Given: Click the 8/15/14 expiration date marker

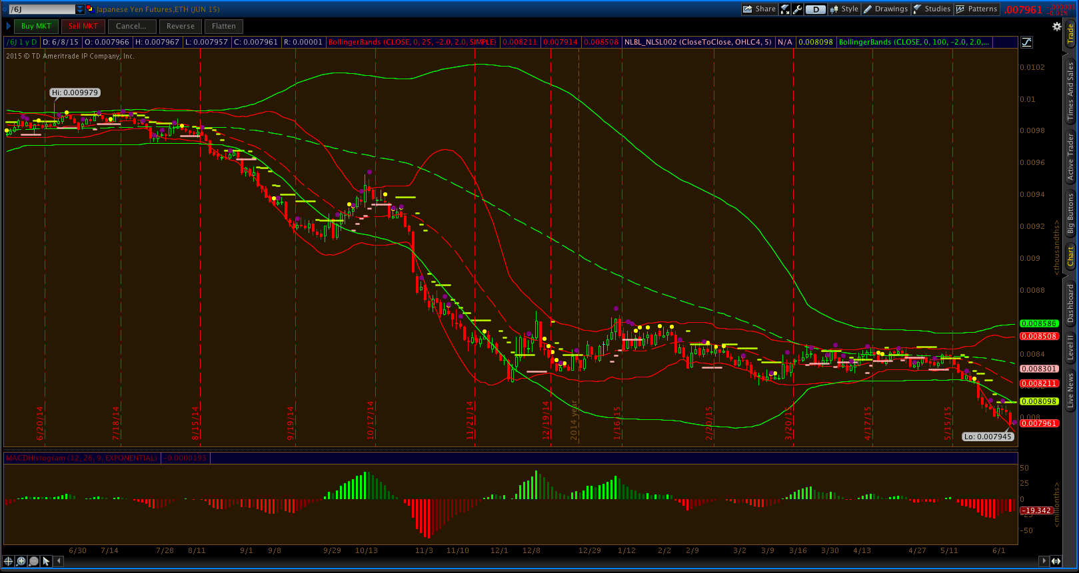Looking at the screenshot, I should [x=196, y=423].
